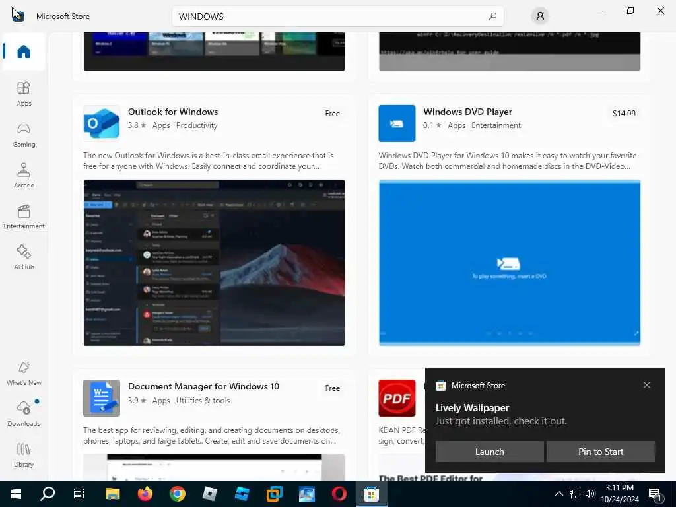Open the user account profile icon
676x507 pixels.
click(x=540, y=17)
